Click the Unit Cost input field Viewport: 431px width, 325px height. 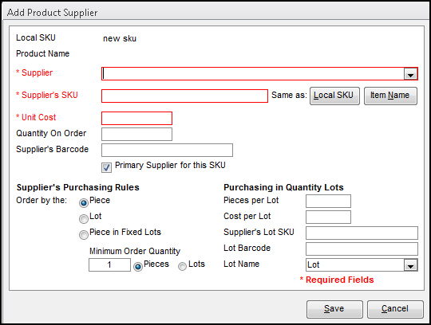point(137,118)
